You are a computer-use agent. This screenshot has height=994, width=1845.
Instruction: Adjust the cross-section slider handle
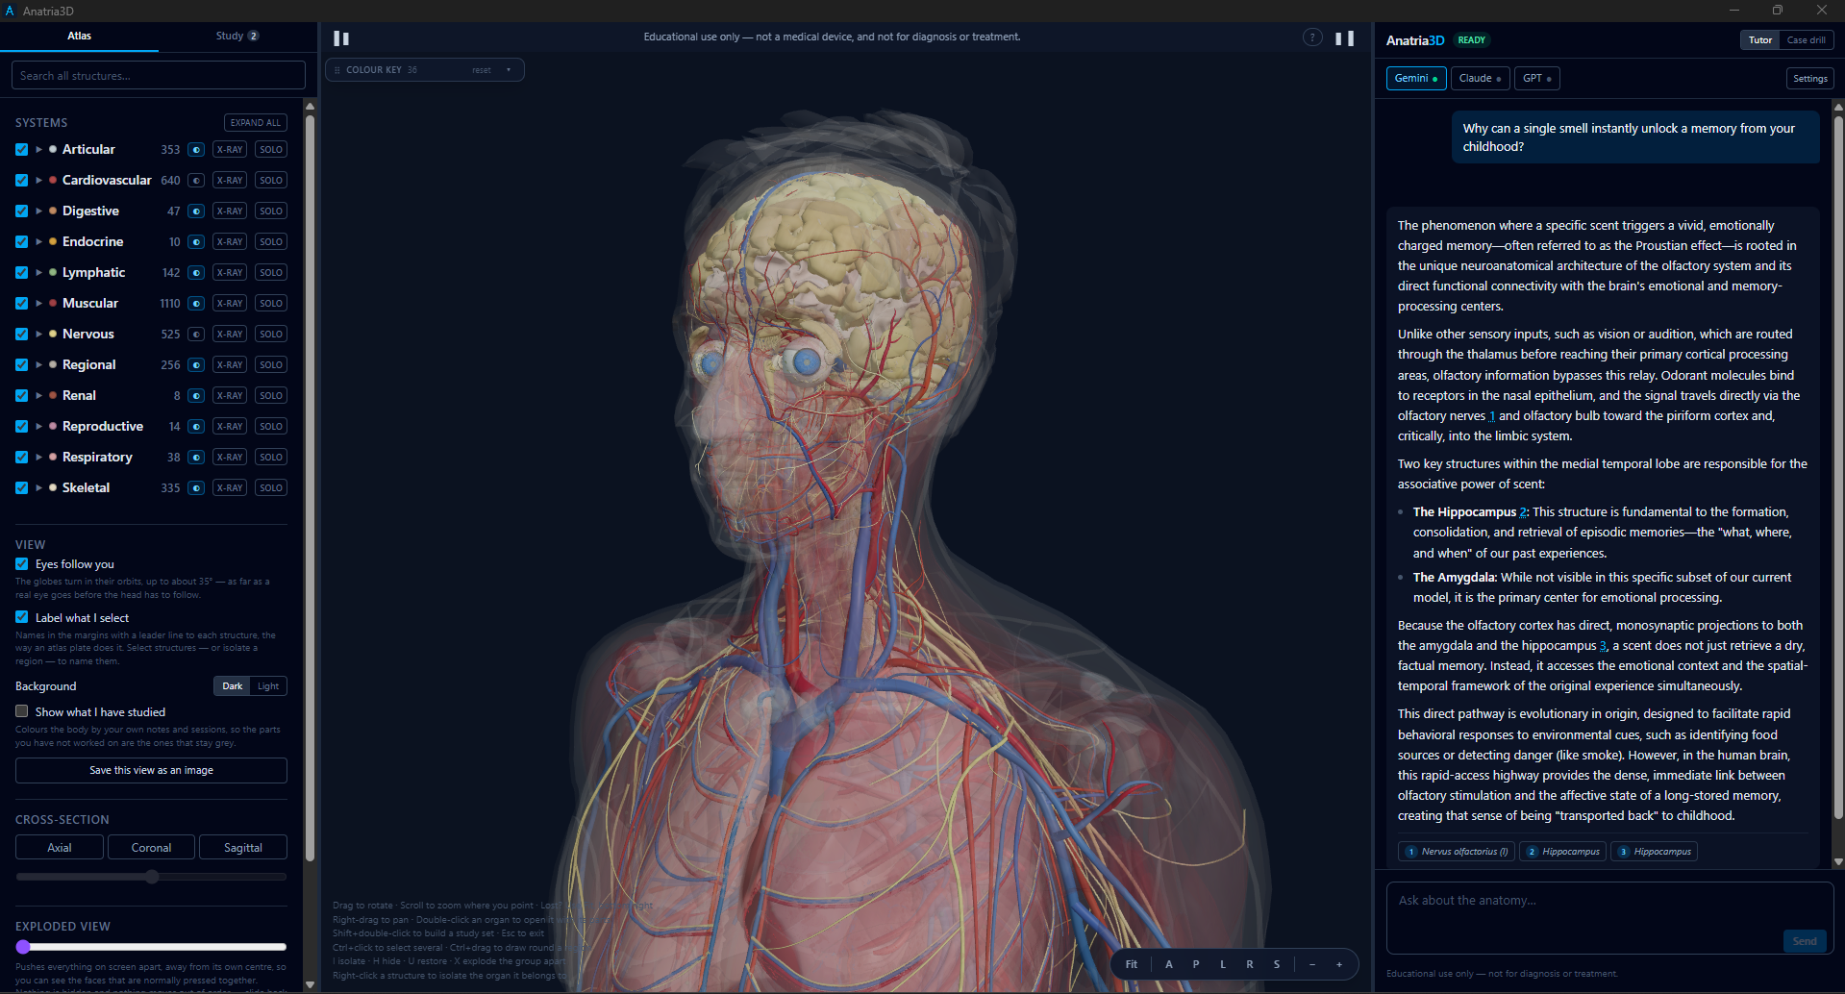[152, 877]
